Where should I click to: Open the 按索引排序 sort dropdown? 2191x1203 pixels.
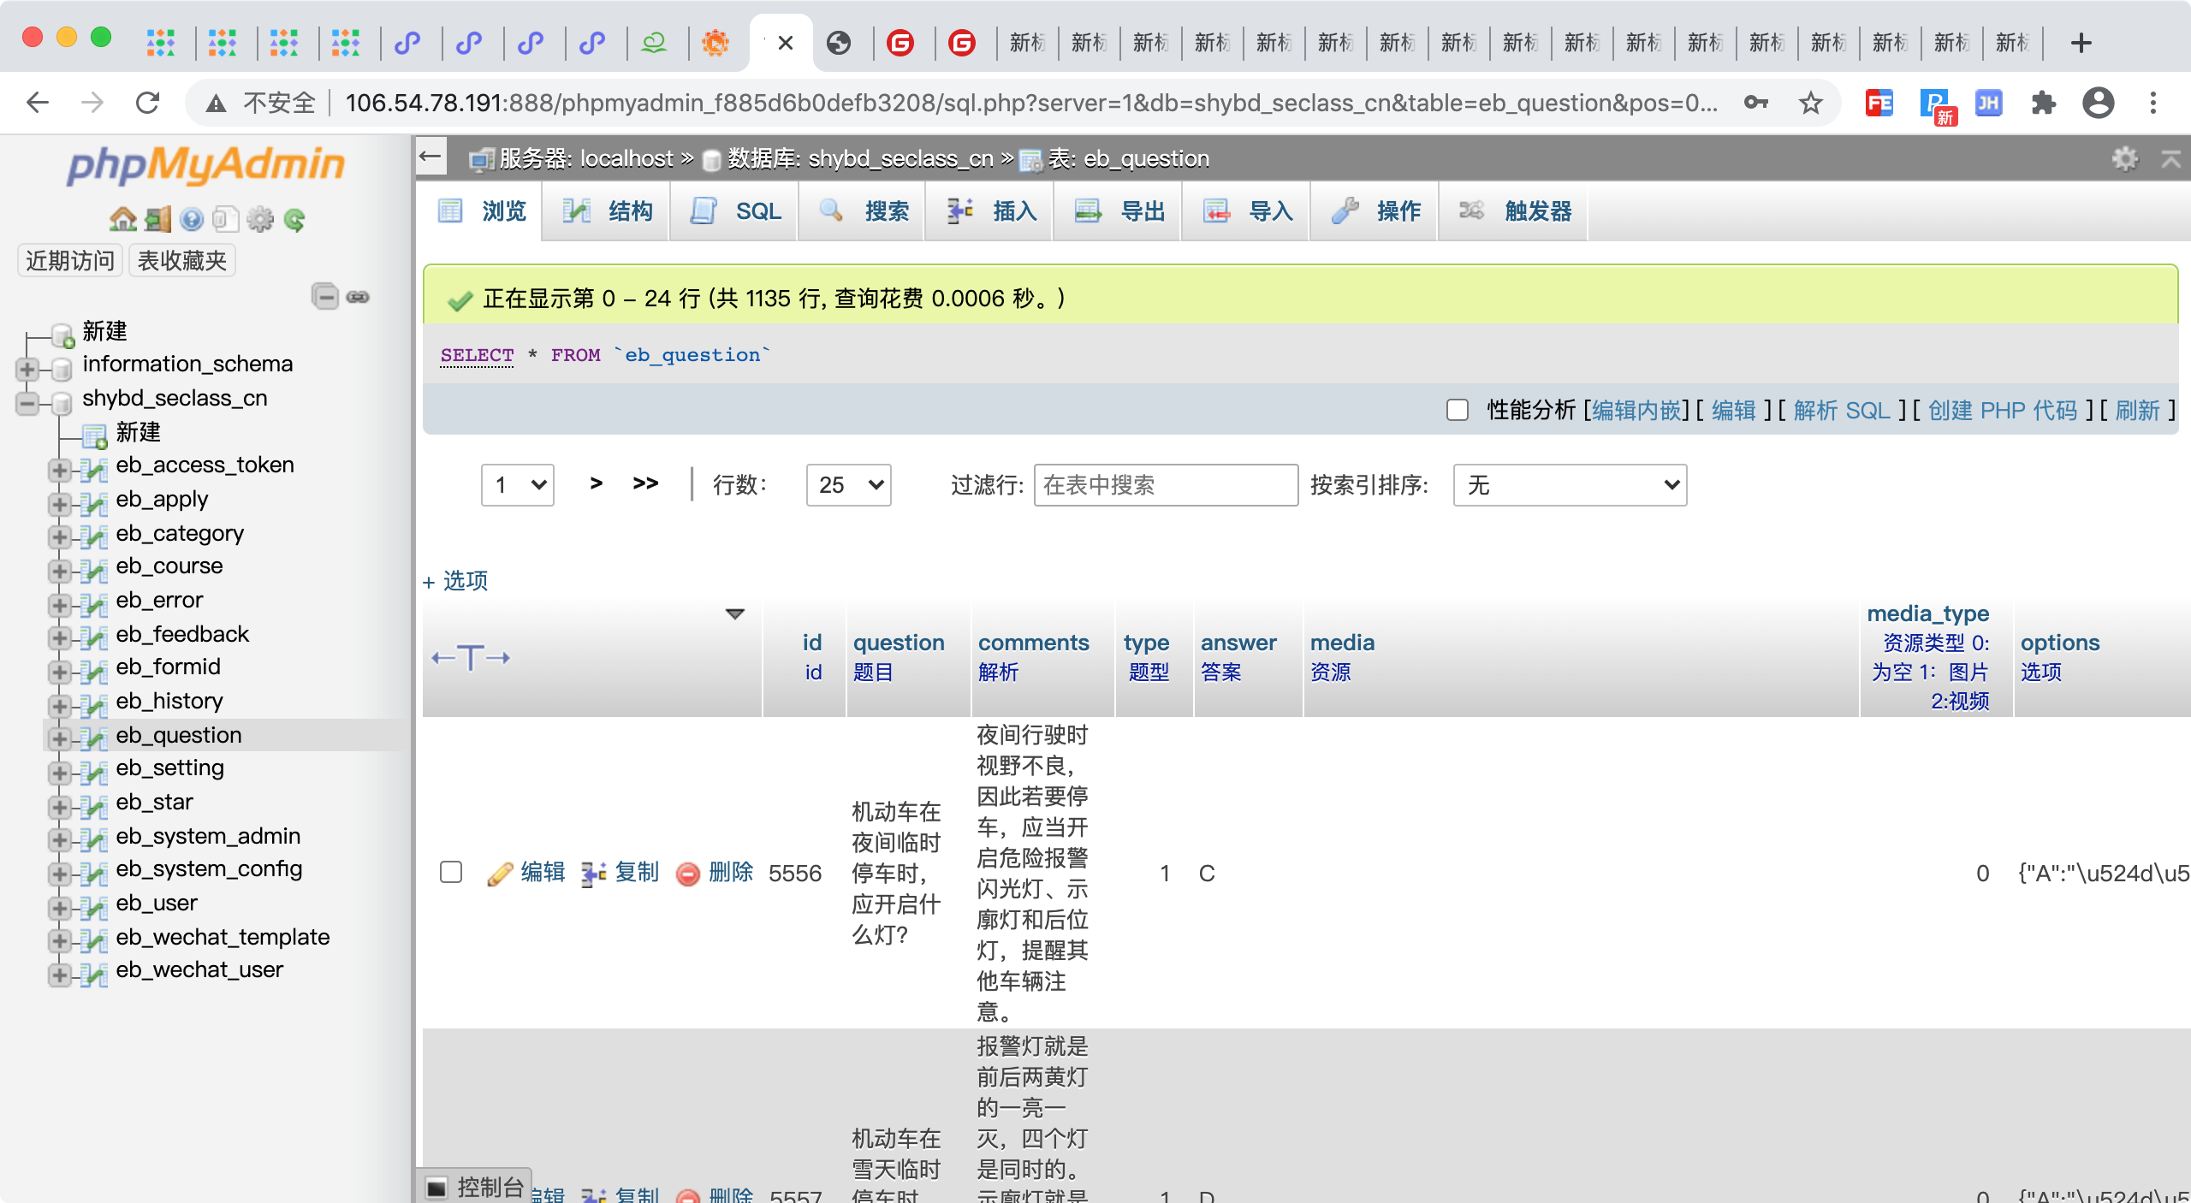1570,485
